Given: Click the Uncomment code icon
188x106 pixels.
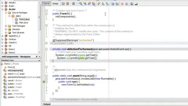Looking at the screenshot, I should [136, 4].
